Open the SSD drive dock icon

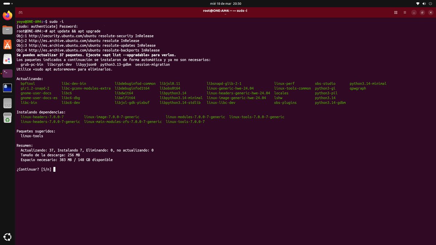pos(8,103)
